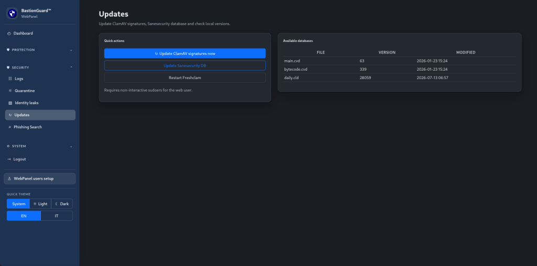The height and width of the screenshot is (266, 537).
Task: Log out of the WebPanel
Action: [40, 159]
